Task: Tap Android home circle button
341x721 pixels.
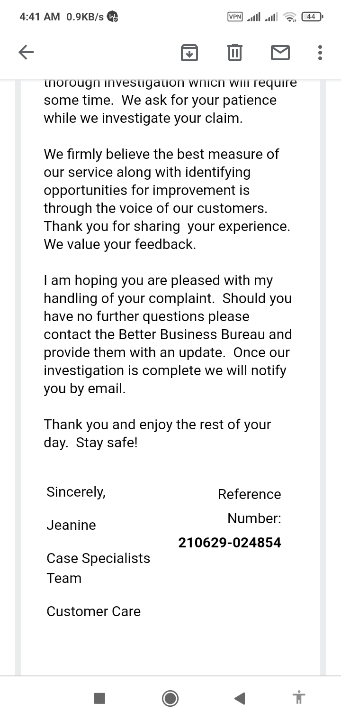Action: click(x=170, y=698)
